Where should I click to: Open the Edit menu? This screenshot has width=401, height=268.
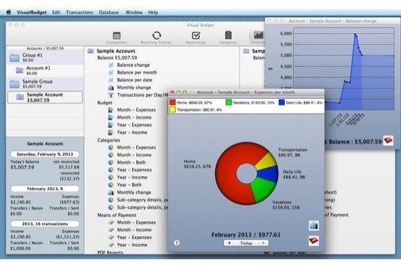pyautogui.click(x=56, y=12)
